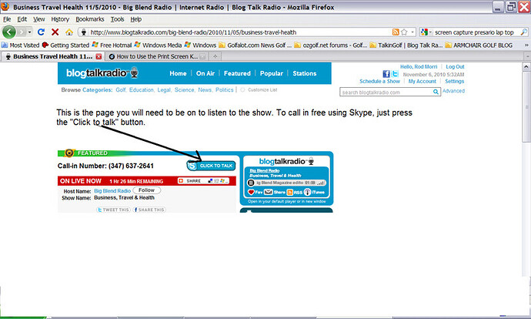The image size is (531, 319).
Task: Click the RSS icon in player widget
Action: [x=290, y=192]
